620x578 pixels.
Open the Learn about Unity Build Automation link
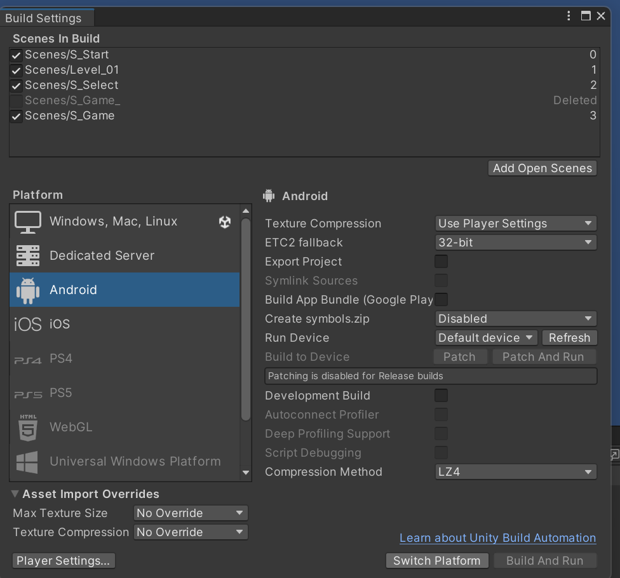tap(497, 538)
